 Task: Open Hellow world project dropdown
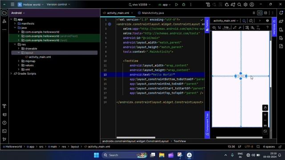click(x=31, y=4)
